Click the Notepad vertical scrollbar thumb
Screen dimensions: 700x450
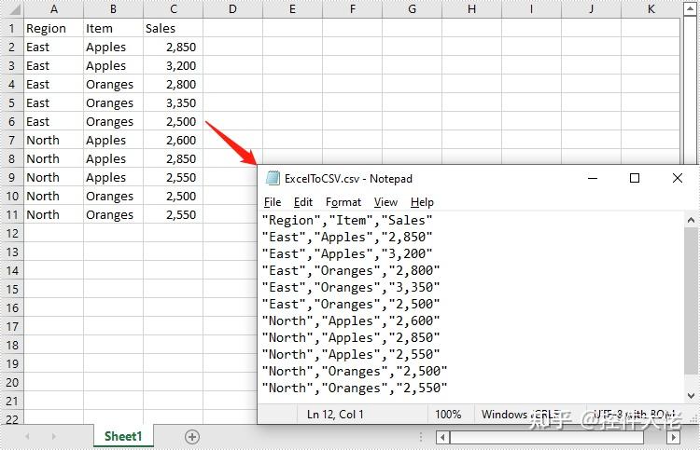coord(691,301)
